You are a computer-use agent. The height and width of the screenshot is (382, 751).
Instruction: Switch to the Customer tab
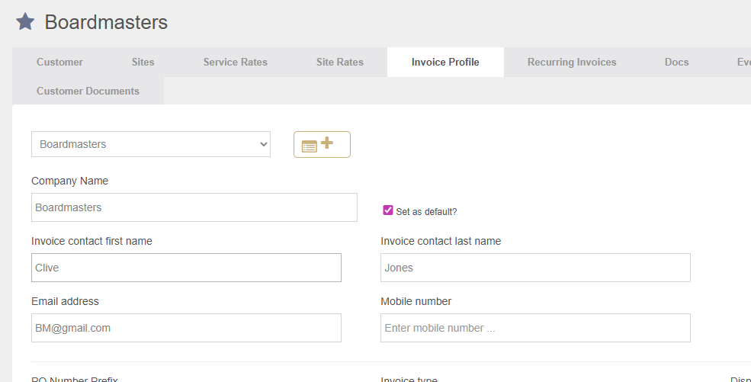click(59, 63)
